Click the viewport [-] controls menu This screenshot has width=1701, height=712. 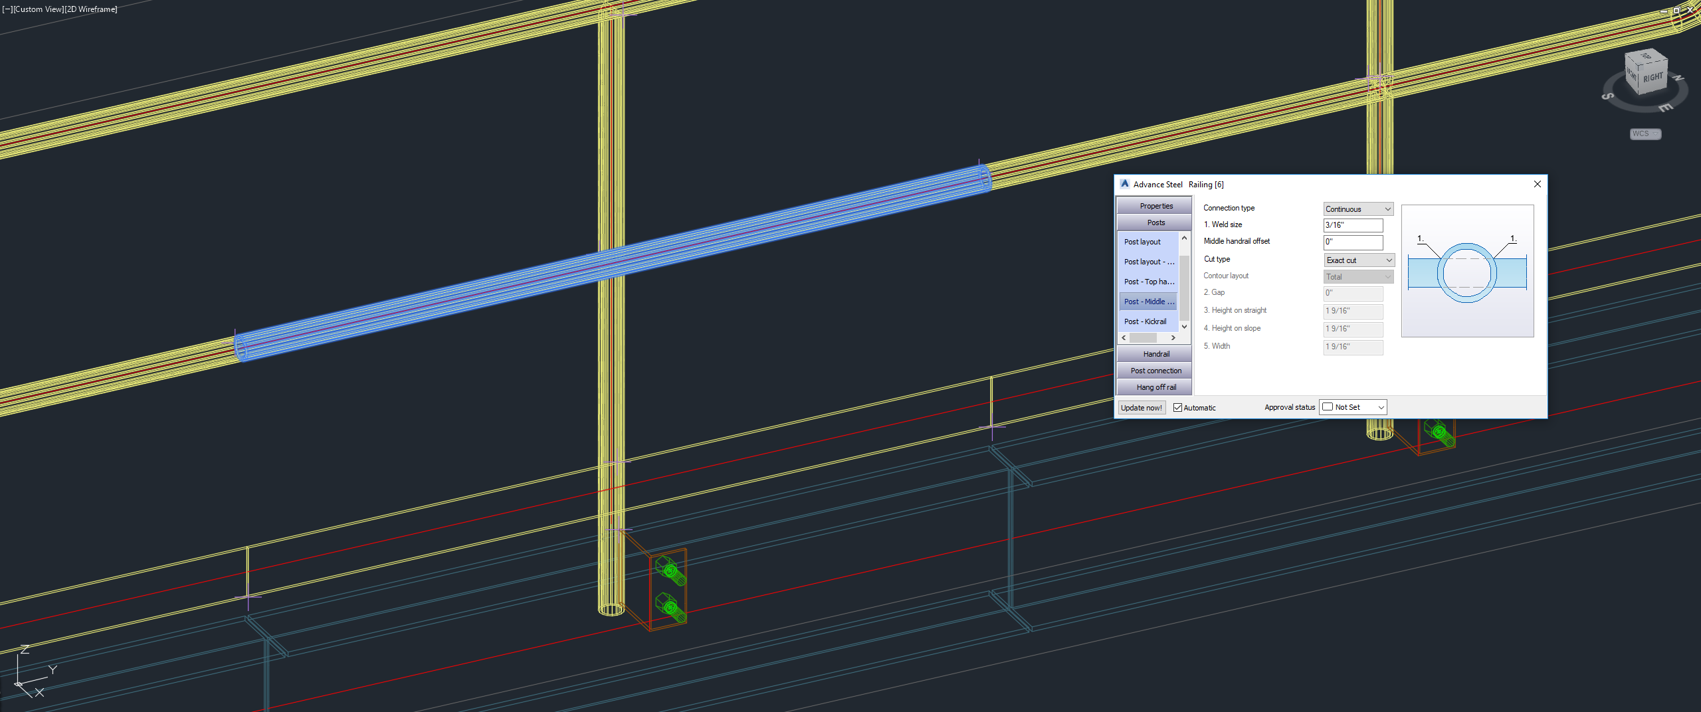click(x=7, y=9)
